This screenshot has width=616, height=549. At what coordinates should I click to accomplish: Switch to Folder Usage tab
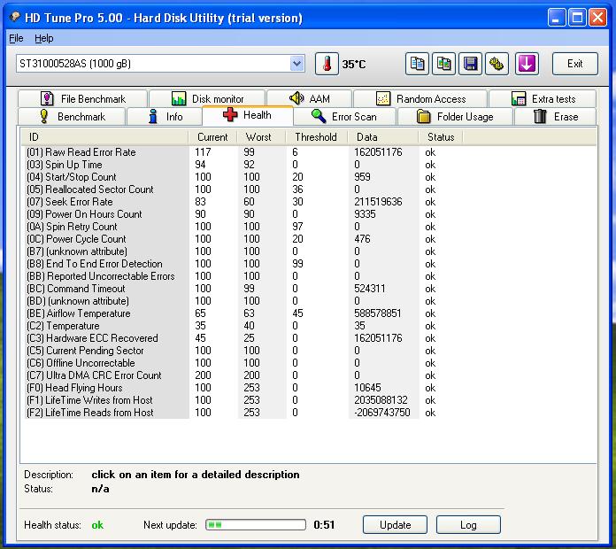[455, 116]
